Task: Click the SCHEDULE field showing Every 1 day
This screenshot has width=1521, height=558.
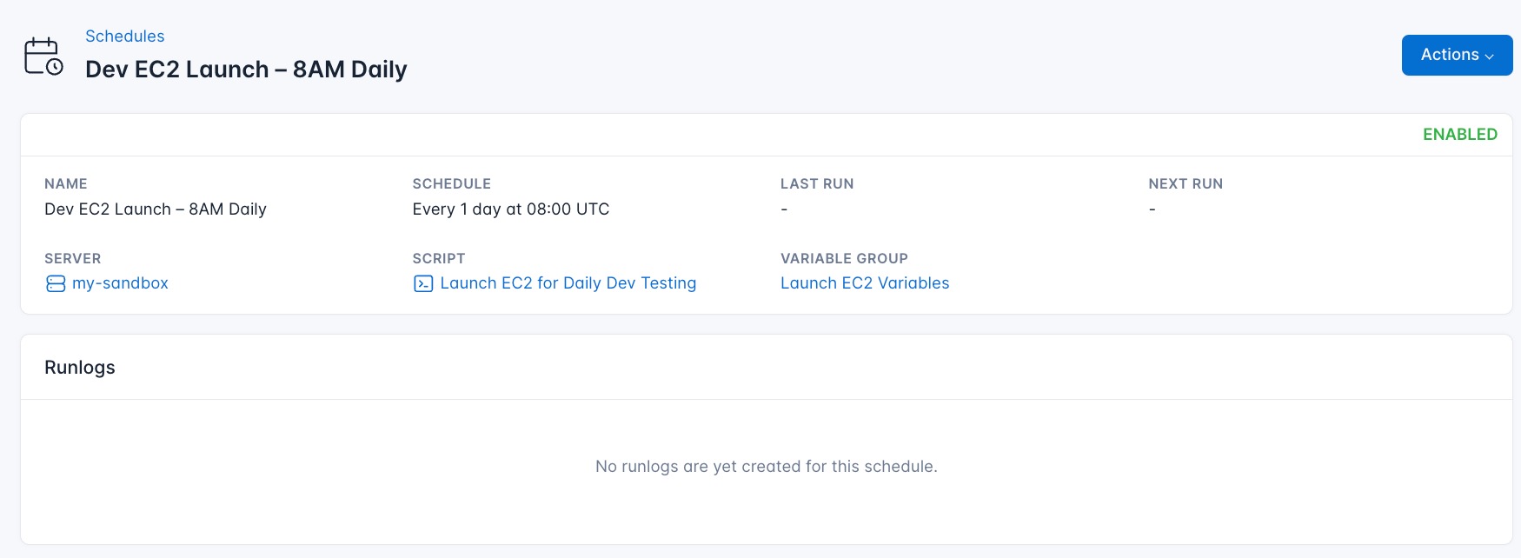Action: point(510,209)
